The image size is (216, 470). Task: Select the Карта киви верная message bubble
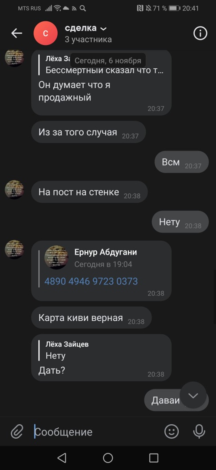coord(92,318)
